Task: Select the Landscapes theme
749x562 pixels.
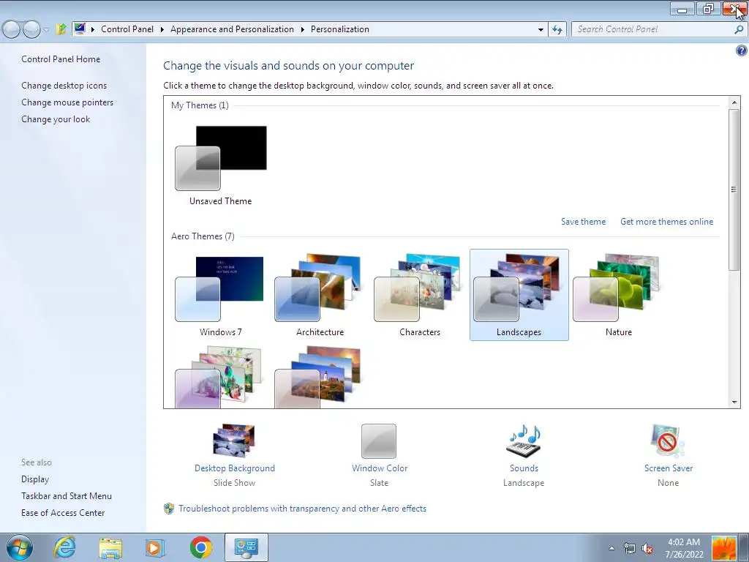Action: point(519,294)
